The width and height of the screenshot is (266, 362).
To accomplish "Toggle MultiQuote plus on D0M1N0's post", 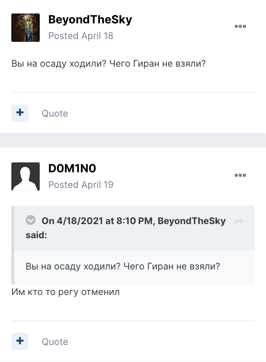I will coord(20,341).
